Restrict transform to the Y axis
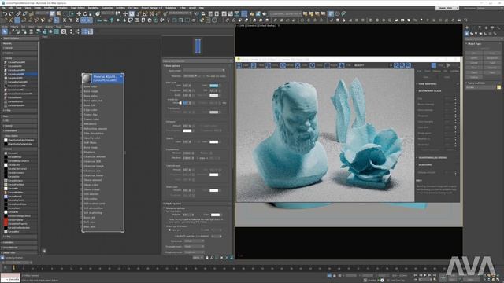The width and height of the screenshot is (504, 283). click(70, 20)
